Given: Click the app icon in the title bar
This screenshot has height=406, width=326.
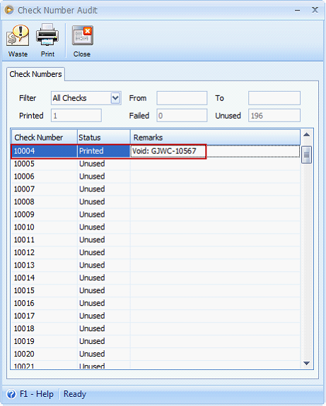Looking at the screenshot, I should (x=9, y=10).
